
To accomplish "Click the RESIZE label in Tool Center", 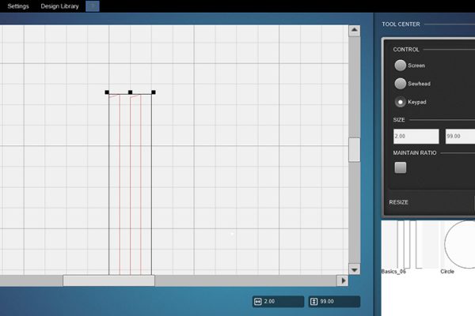I will (x=398, y=202).
